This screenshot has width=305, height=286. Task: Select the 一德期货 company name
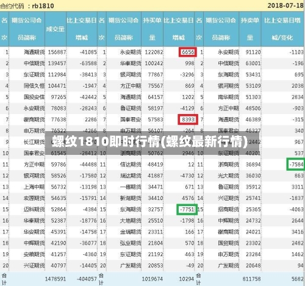tap(131, 187)
